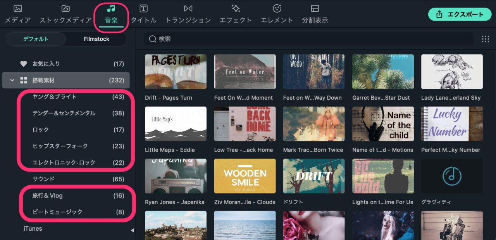Viewport: 496px width, 240px height.
Task: Choose the Name of the child thumbnail
Action: pos(383,124)
